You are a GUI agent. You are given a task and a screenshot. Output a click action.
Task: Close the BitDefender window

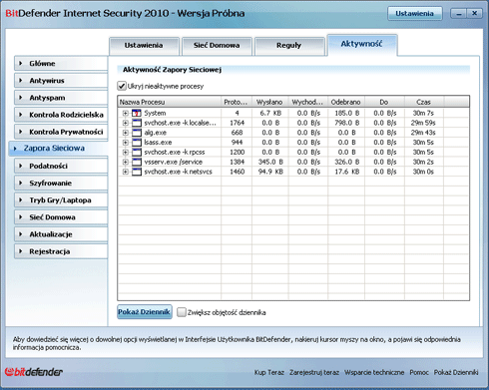(474, 14)
